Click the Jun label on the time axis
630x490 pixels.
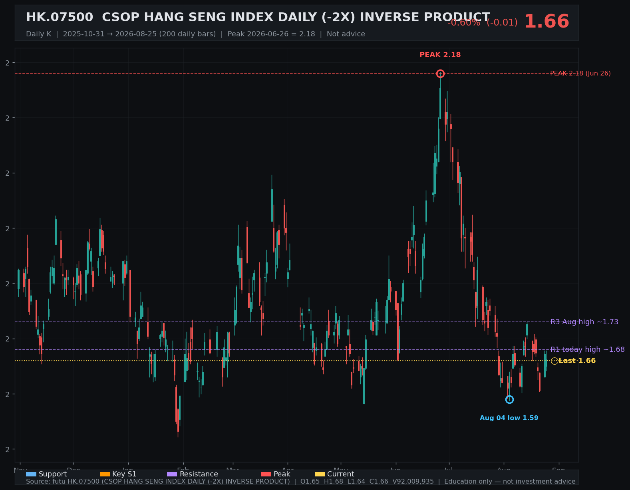395,470
